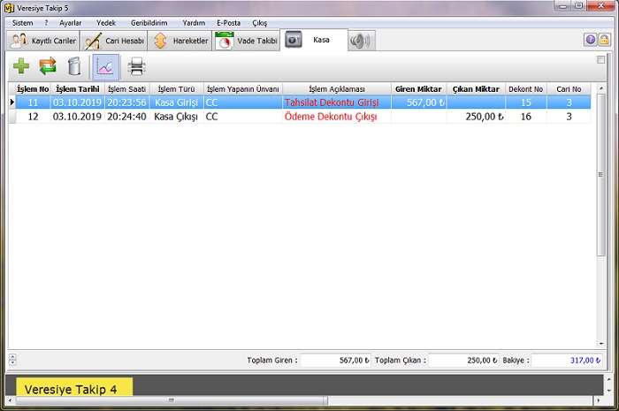The height and width of the screenshot is (411, 619).
Task: Click the bottom-left spinner stepper
Action: click(x=12, y=360)
